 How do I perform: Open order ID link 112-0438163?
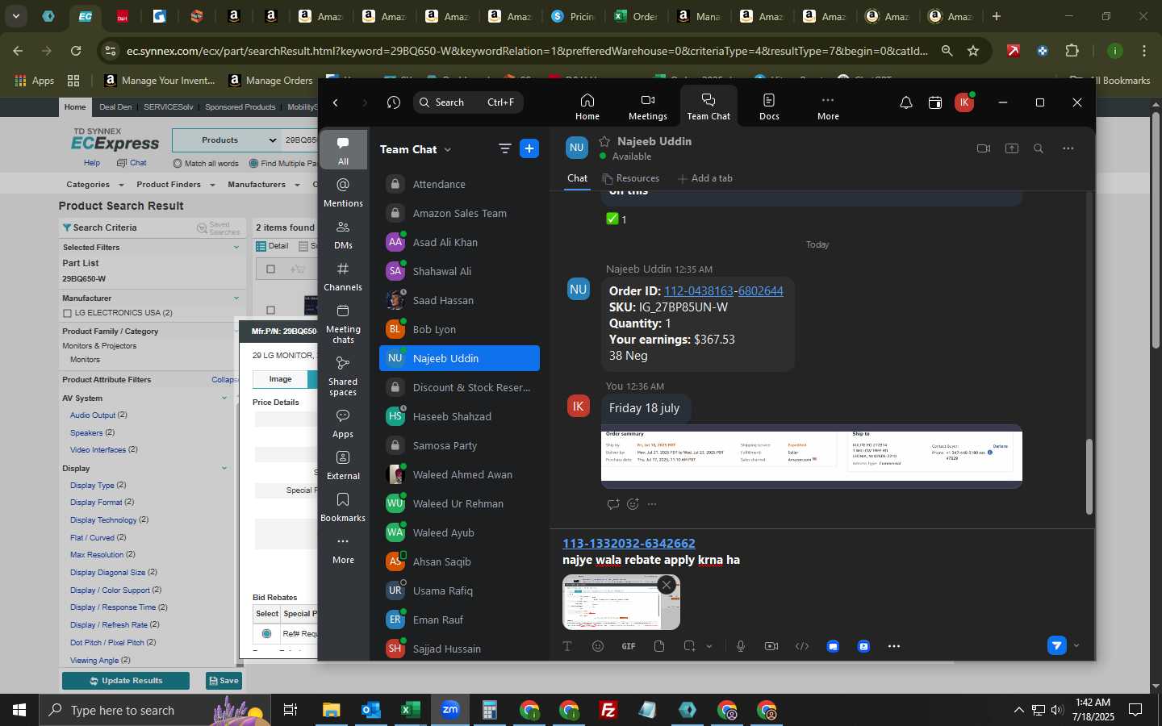(698, 290)
